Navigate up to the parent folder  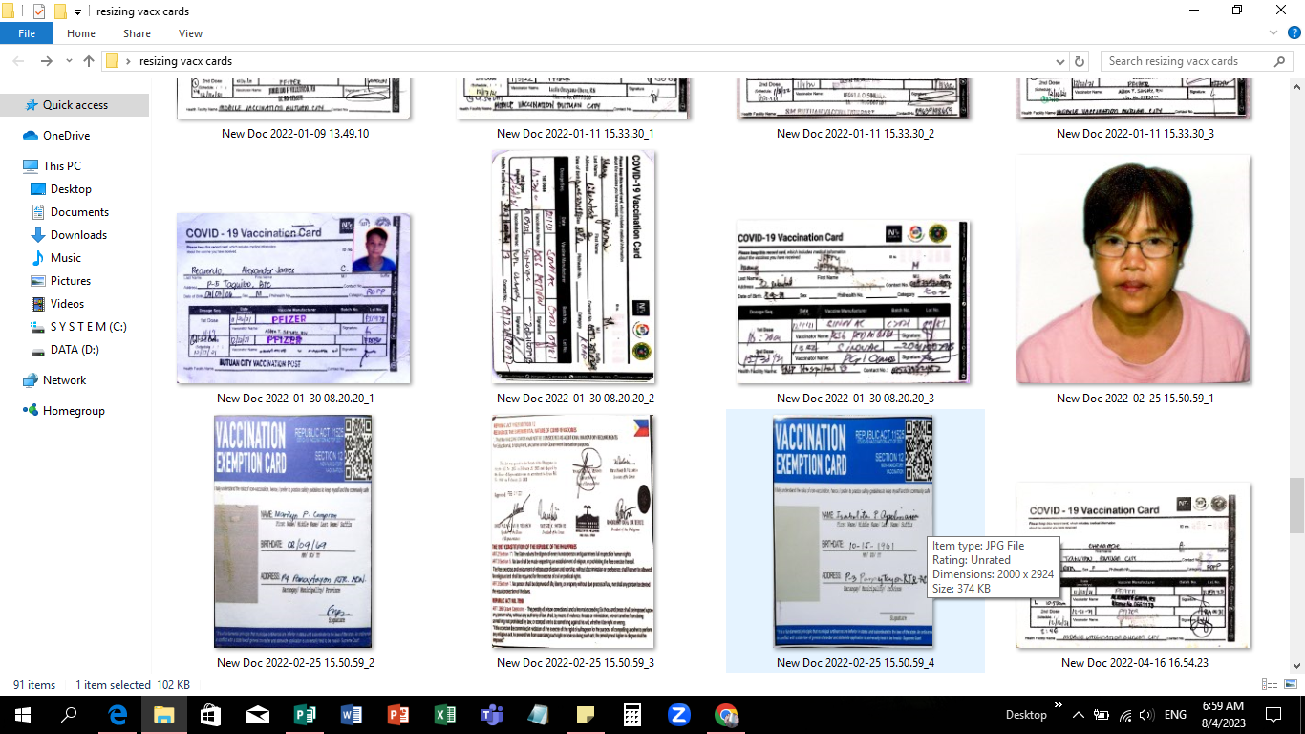87,60
